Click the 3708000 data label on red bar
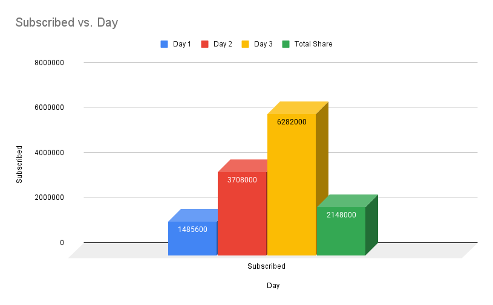 [242, 180]
